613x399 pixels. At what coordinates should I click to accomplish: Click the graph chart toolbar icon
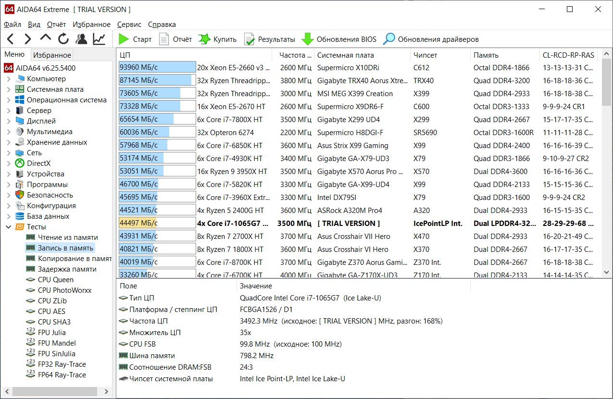pyautogui.click(x=99, y=39)
